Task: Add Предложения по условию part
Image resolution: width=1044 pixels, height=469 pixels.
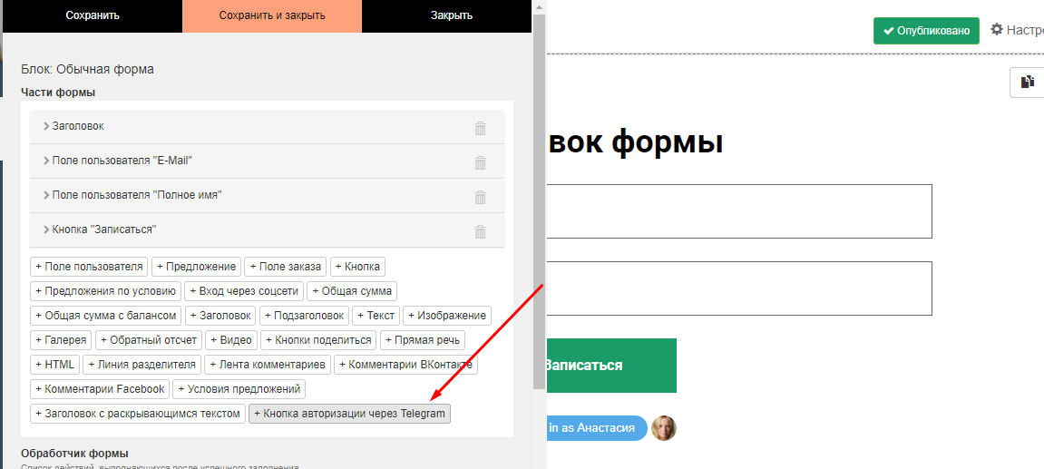Action: (x=105, y=291)
